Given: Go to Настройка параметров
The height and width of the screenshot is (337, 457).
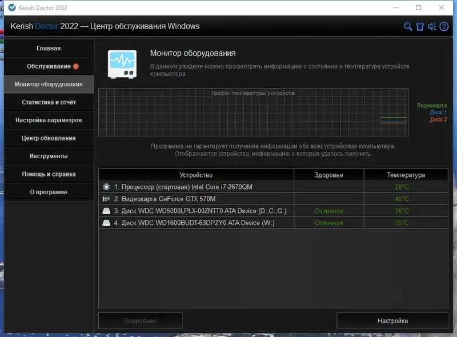Looking at the screenshot, I should [x=49, y=120].
